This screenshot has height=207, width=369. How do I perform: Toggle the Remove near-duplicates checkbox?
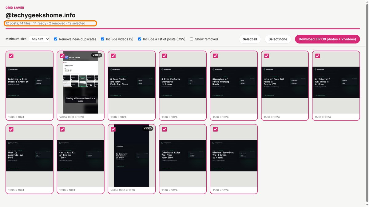pyautogui.click(x=56, y=39)
